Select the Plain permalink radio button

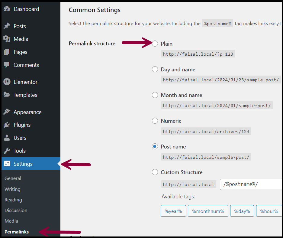tap(155, 44)
